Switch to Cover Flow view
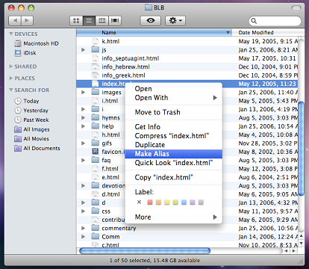Image resolution: width=309 pixels, height=269 pixels. tap(115, 21)
